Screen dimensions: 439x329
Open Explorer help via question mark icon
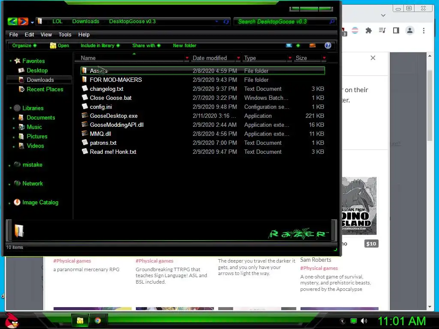point(328,45)
